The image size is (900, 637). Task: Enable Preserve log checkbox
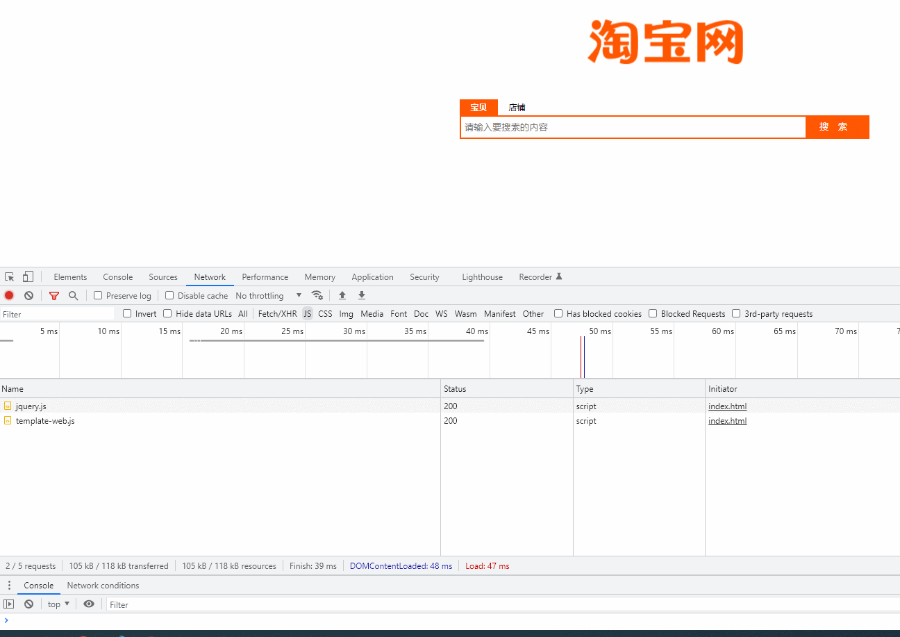click(98, 295)
